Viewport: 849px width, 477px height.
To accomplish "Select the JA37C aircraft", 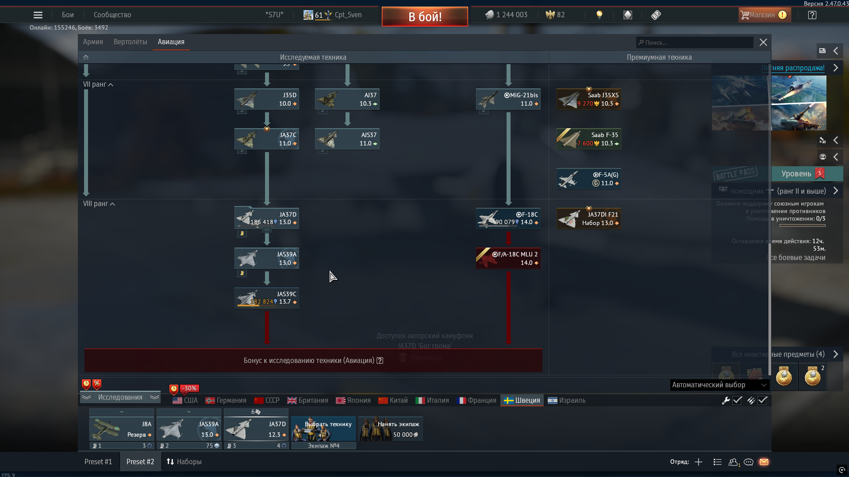I will 267,139.
